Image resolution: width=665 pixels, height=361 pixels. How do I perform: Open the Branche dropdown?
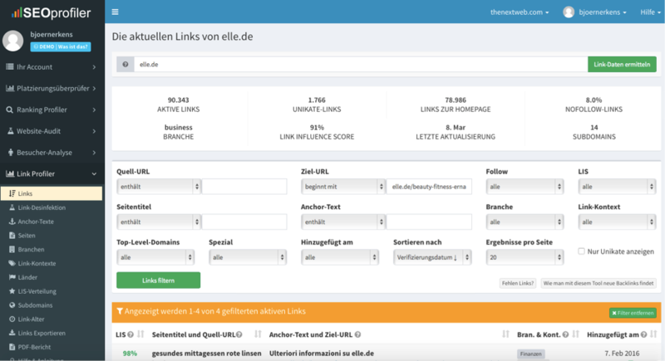(x=525, y=222)
